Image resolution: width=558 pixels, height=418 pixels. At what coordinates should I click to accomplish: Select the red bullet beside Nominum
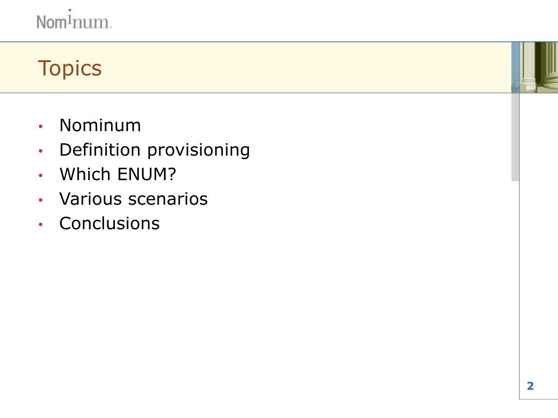pyautogui.click(x=40, y=126)
